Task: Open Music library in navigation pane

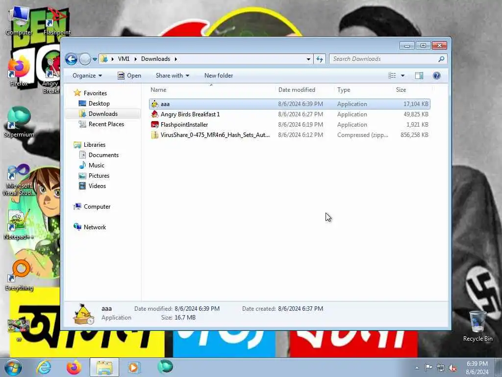Action: 97,165
